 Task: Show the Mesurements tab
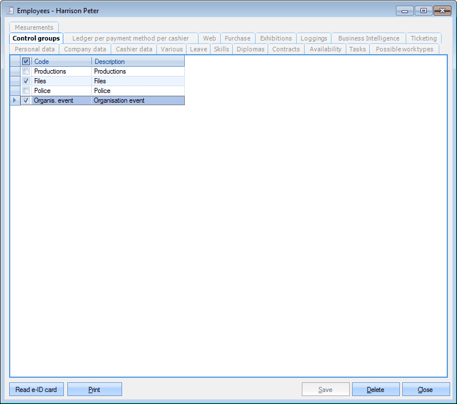[34, 27]
